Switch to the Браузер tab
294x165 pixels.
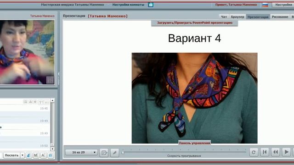pyautogui.click(x=237, y=16)
